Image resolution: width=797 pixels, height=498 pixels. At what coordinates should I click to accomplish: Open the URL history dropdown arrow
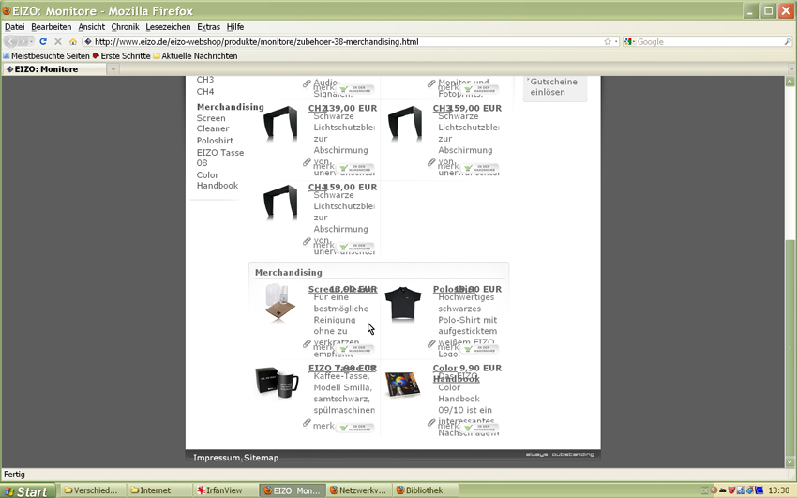616,41
